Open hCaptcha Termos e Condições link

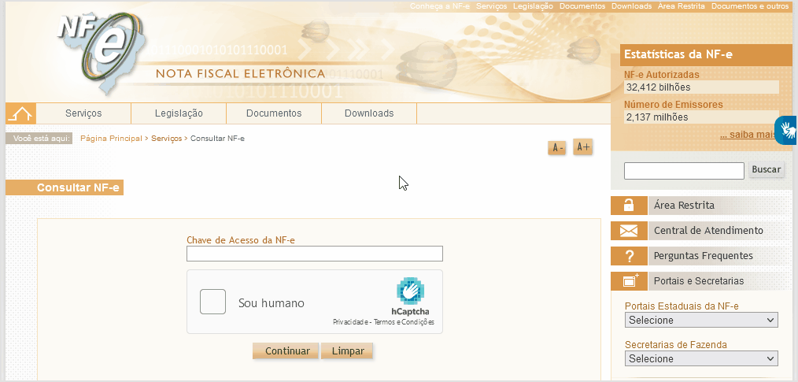404,322
